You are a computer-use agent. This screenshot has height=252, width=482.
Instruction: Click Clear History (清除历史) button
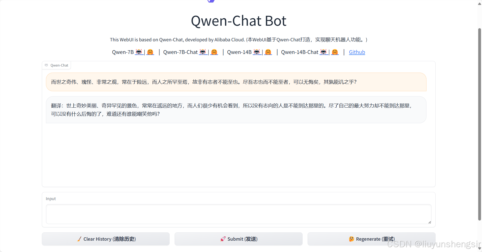[x=106, y=239]
